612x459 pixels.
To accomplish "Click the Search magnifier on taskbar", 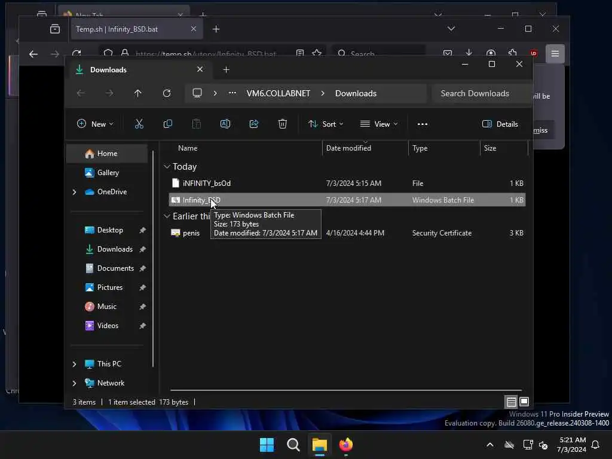I will pos(293,445).
